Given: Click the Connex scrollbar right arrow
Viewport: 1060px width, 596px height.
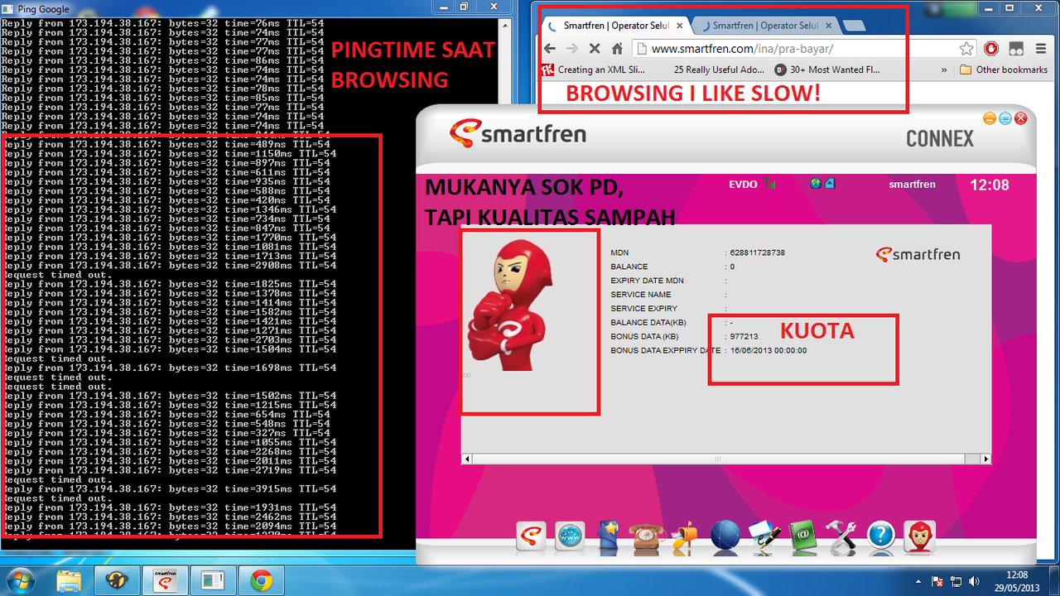Looking at the screenshot, I should coord(985,459).
